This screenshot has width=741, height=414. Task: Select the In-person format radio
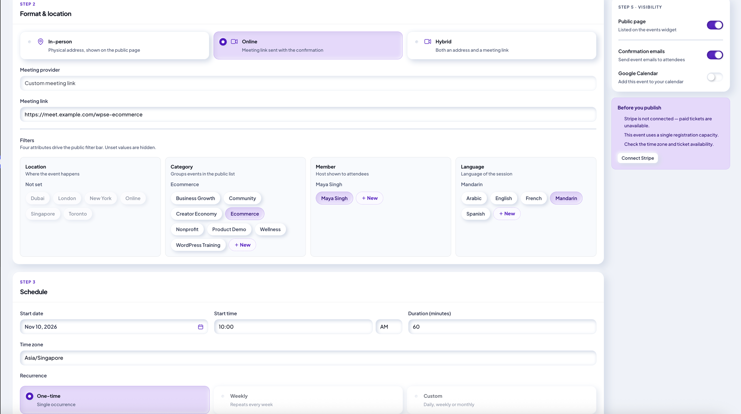pos(29,42)
